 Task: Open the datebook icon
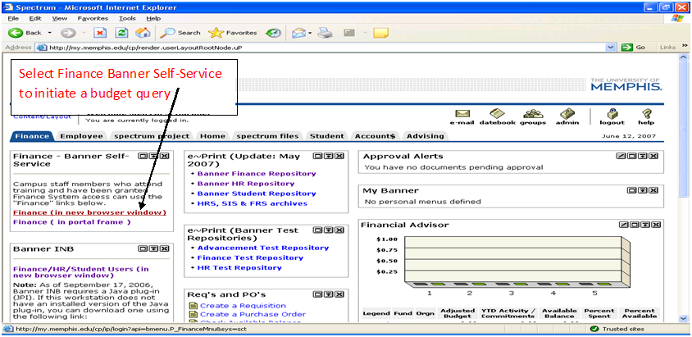497,114
